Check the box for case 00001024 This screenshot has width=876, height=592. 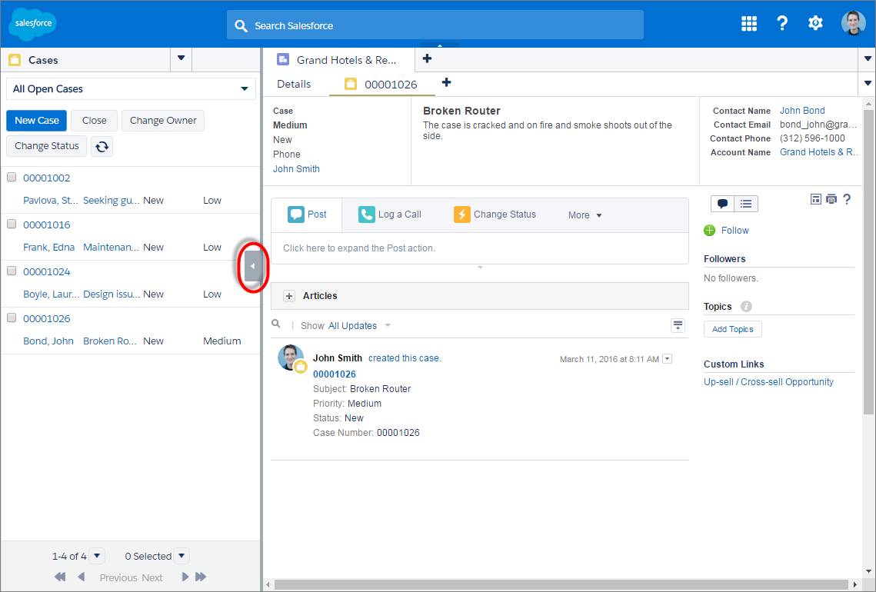pyautogui.click(x=12, y=271)
